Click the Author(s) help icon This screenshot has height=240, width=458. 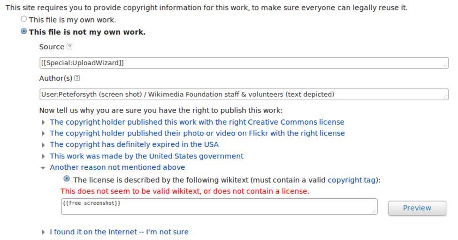click(77, 78)
